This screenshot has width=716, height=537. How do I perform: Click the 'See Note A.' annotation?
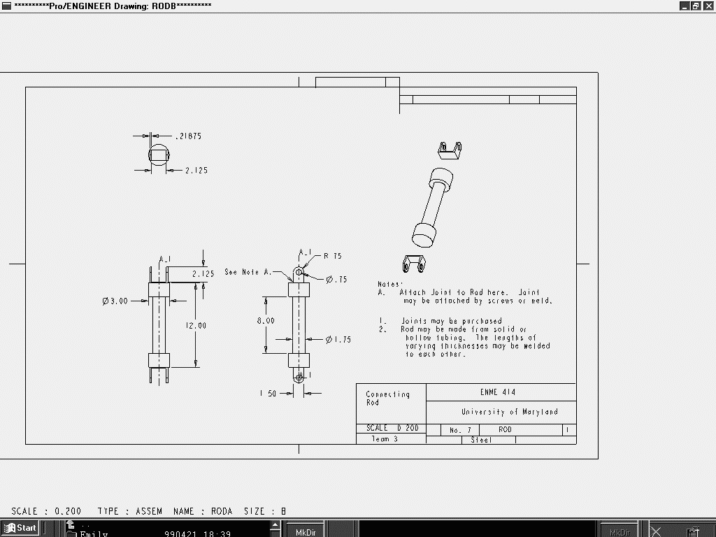(x=248, y=272)
